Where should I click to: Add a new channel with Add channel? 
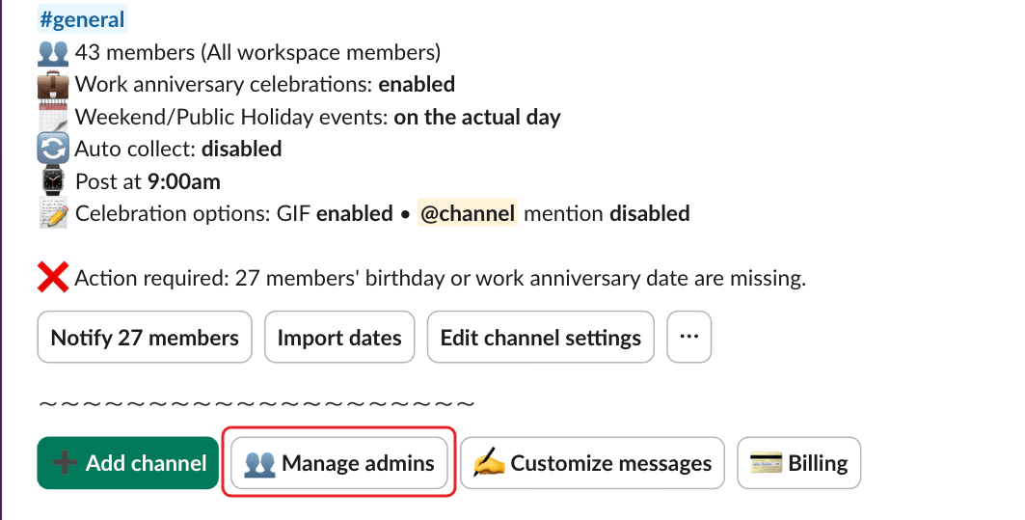[127, 463]
